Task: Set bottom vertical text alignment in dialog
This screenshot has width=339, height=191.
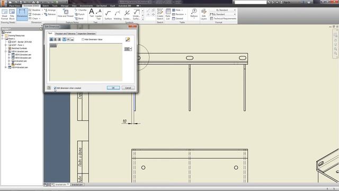Action: 72,39
